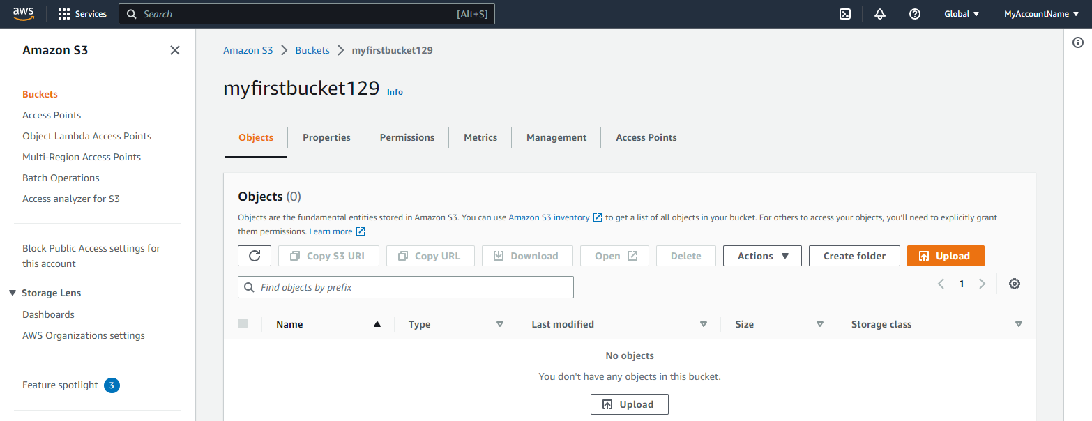
Task: Open the AWS CloudShell terminal icon
Action: click(845, 14)
